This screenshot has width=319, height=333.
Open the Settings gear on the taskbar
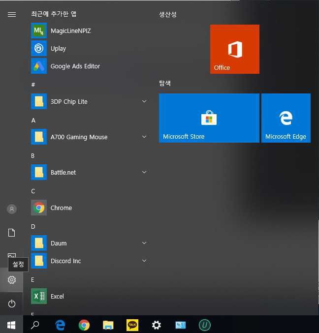coord(157,325)
